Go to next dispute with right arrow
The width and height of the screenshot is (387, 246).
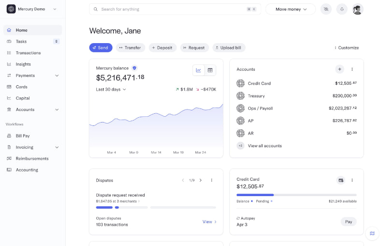[201, 180]
